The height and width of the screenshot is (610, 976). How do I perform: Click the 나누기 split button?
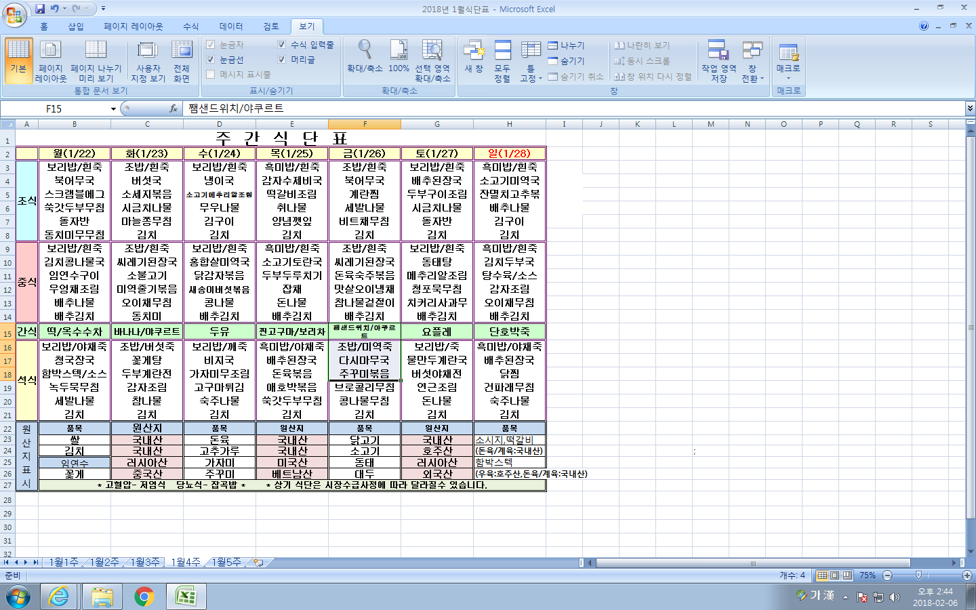(x=566, y=45)
